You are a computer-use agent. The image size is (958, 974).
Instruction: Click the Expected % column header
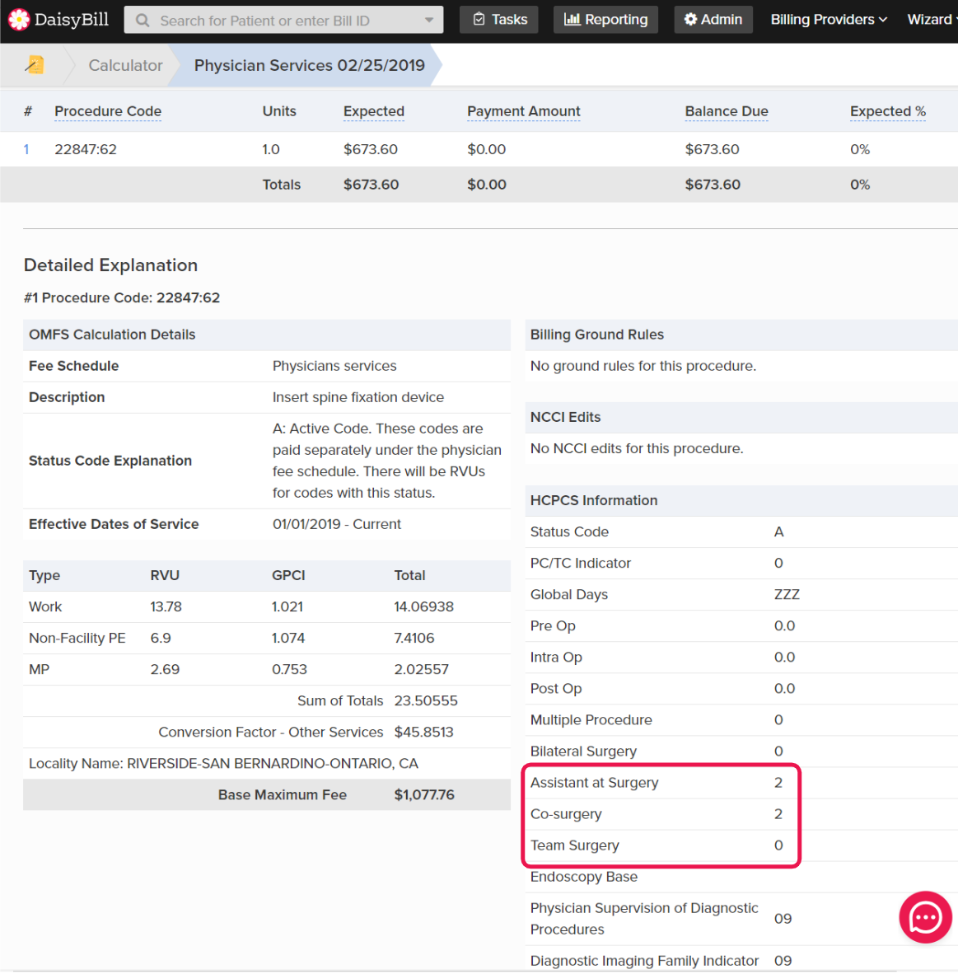(887, 111)
